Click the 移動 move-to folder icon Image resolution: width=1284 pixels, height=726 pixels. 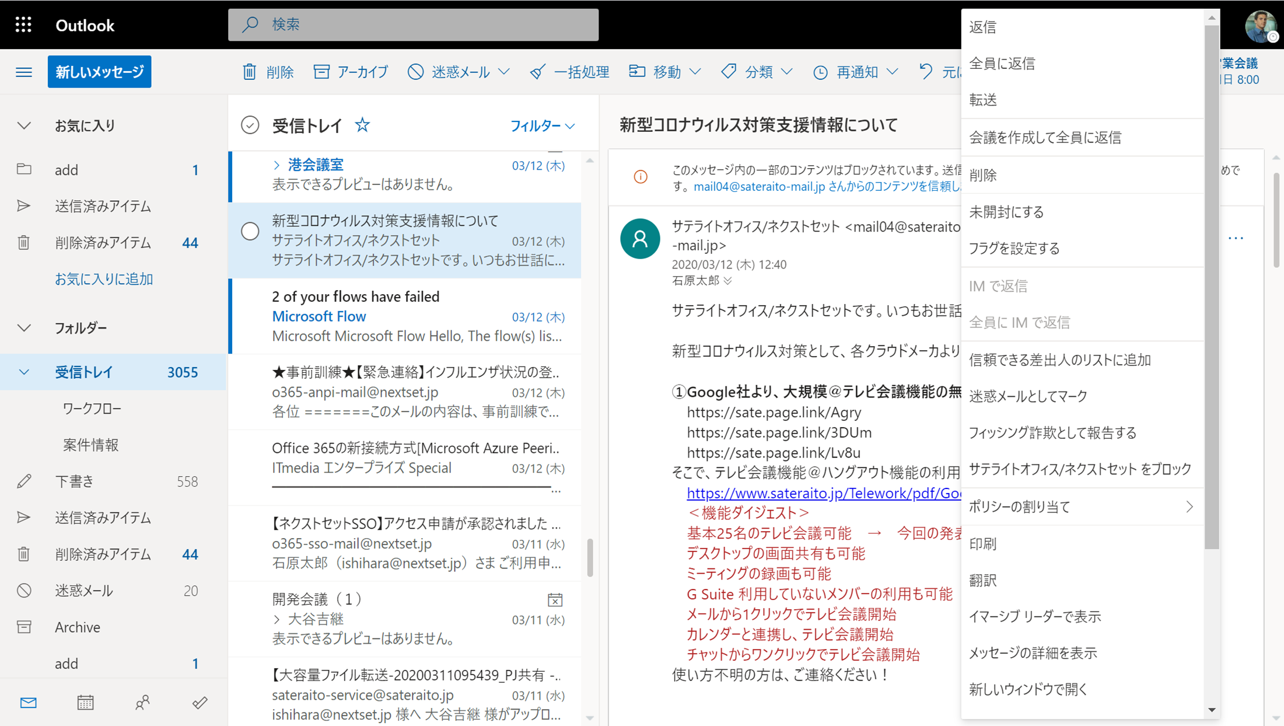[637, 71]
